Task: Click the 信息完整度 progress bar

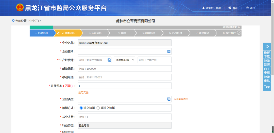Action: coord(135,27)
